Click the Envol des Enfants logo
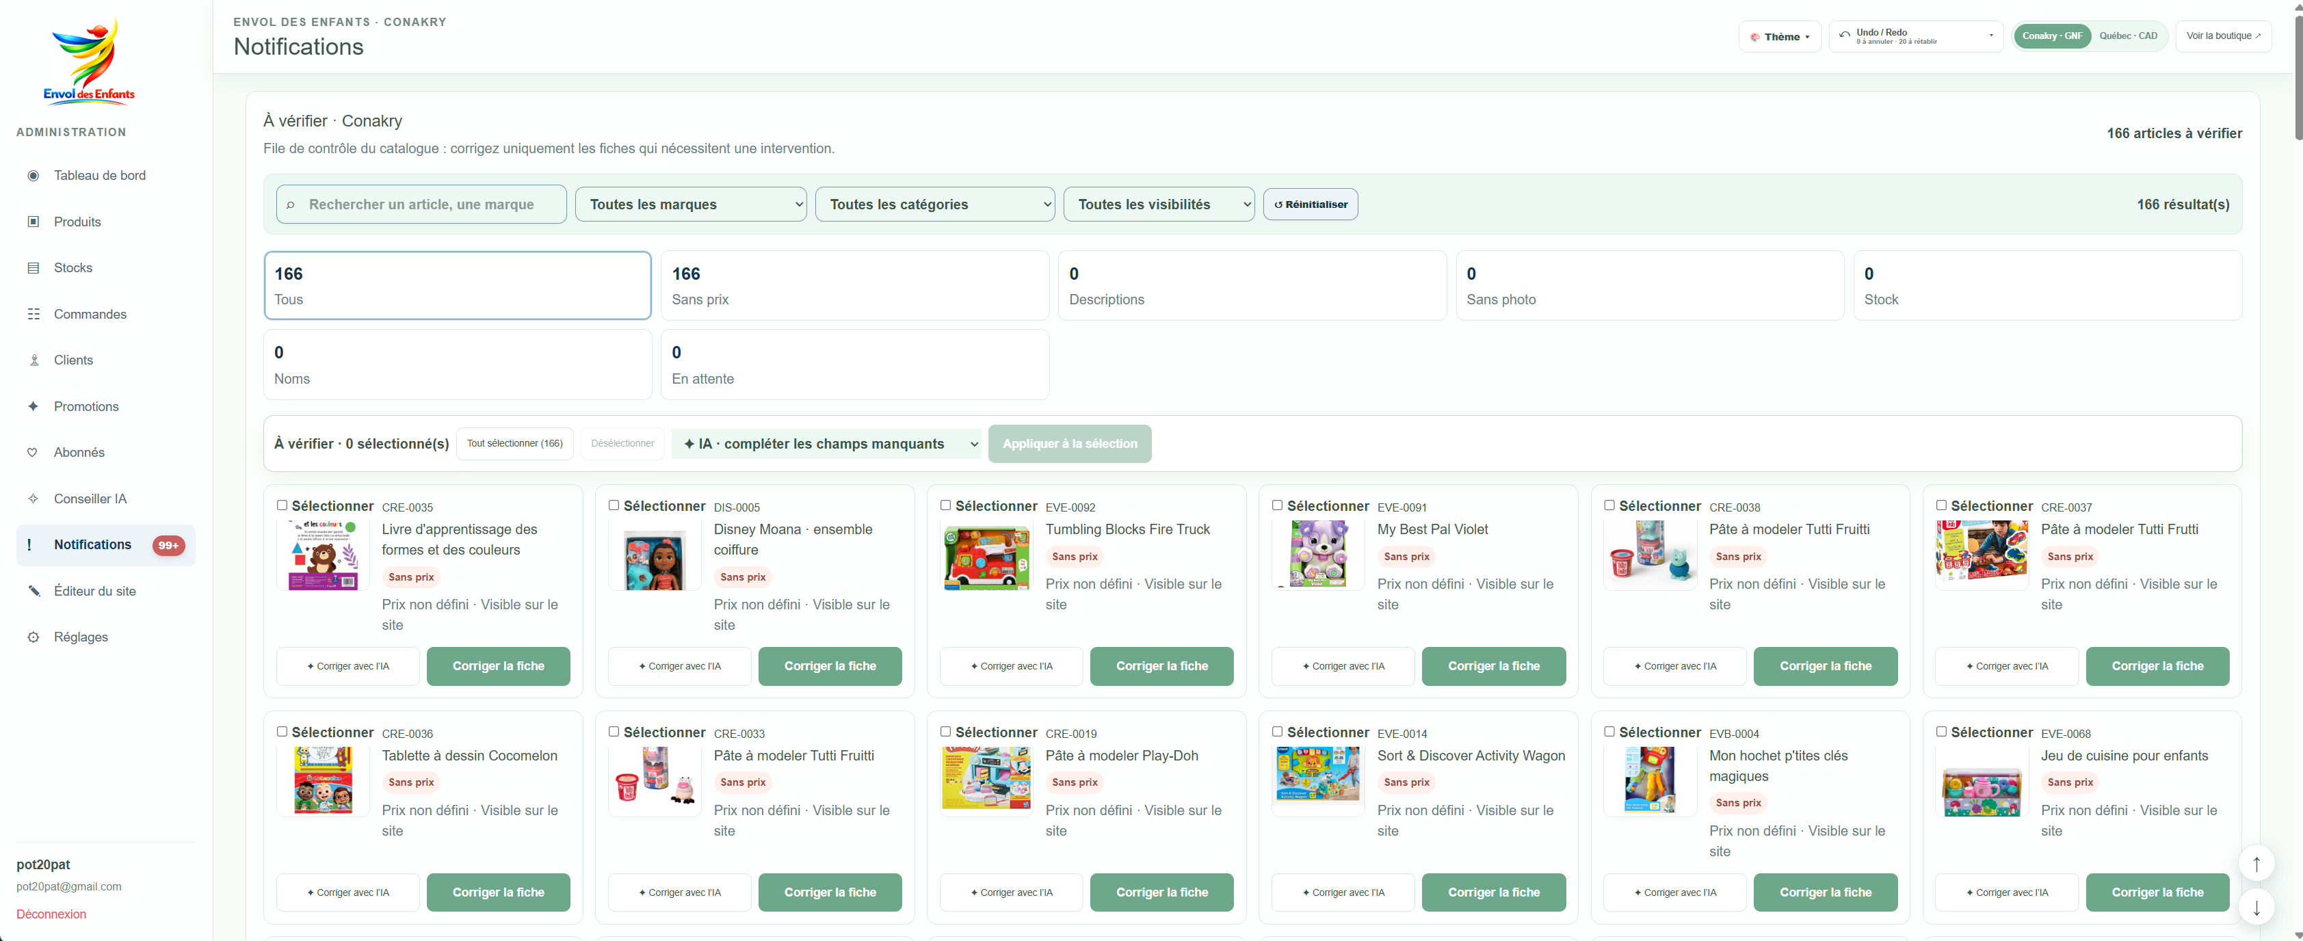 pyautogui.click(x=90, y=61)
